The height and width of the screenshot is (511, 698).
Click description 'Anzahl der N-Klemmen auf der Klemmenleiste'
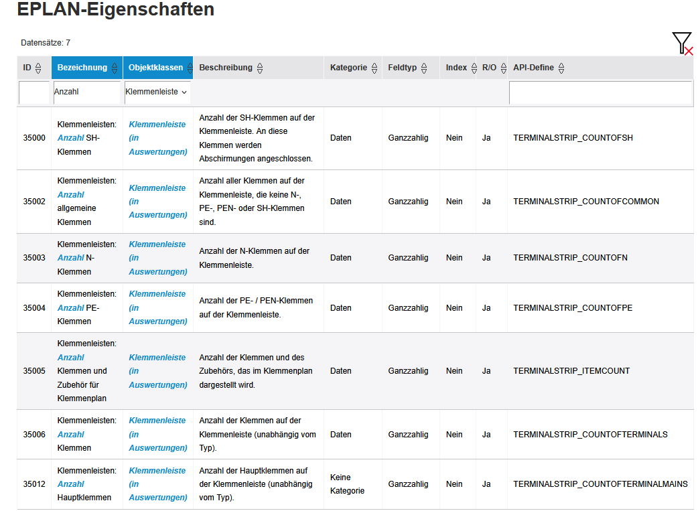click(x=254, y=258)
